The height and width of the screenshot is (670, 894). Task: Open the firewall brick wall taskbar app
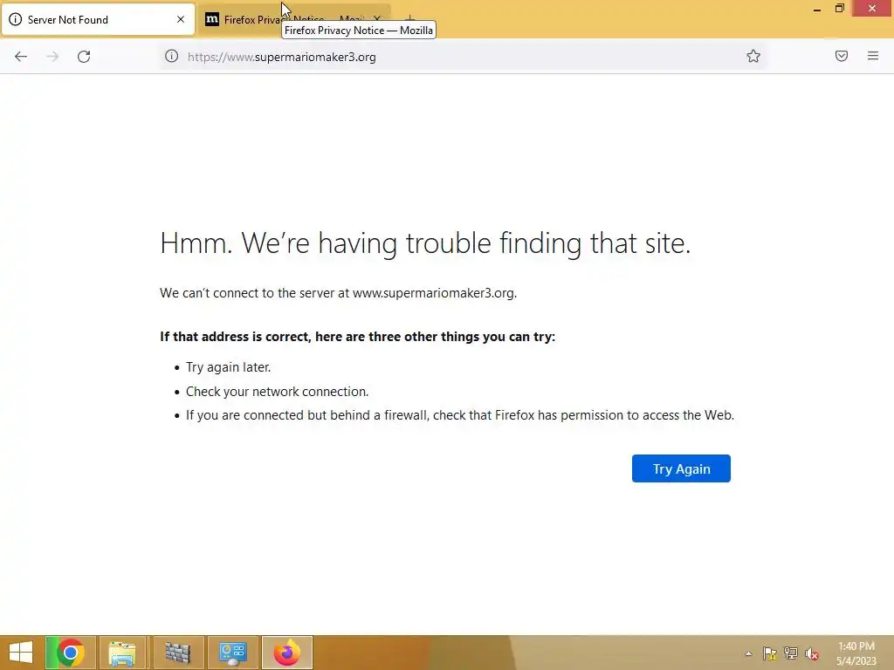[178, 653]
